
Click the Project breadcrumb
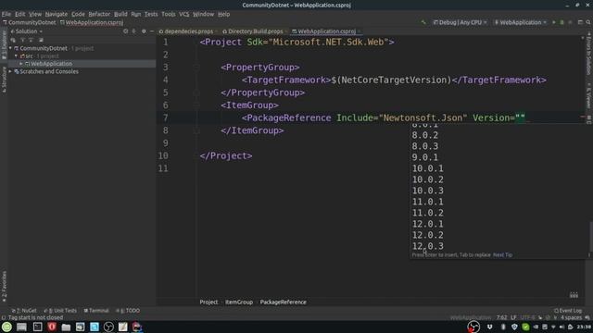tap(208, 302)
